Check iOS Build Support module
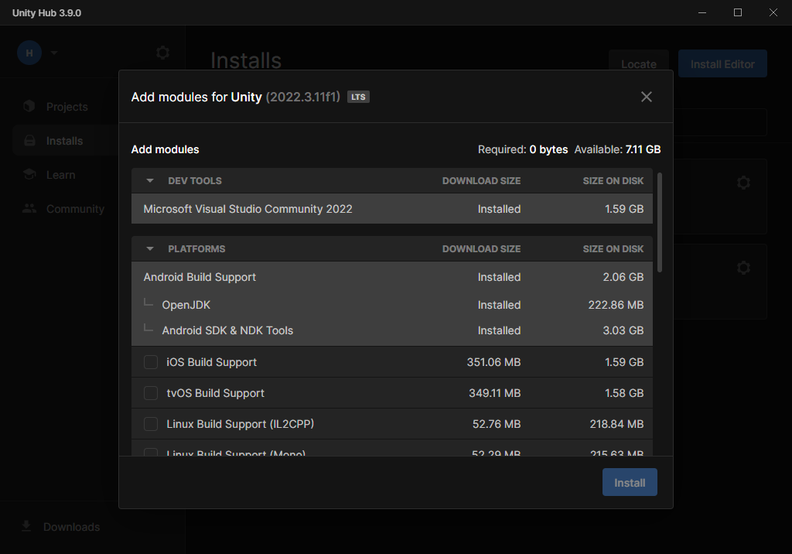Screen dimensions: 792x554 (151, 362)
